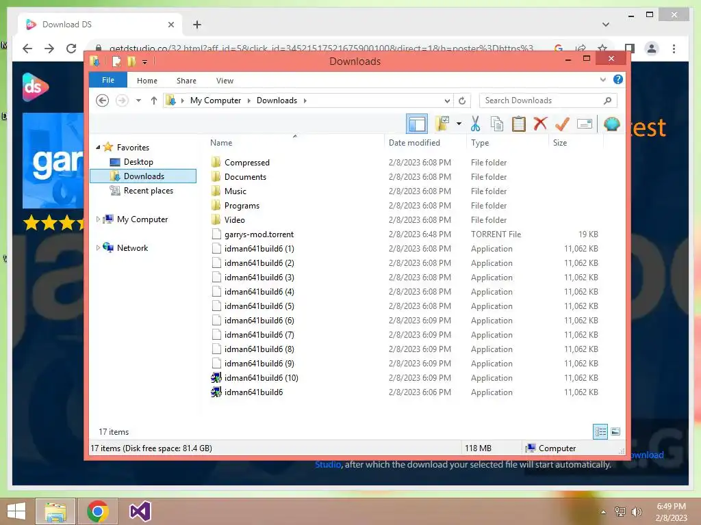Refresh the Downloads folder
This screenshot has height=525, width=701.
[x=462, y=101]
